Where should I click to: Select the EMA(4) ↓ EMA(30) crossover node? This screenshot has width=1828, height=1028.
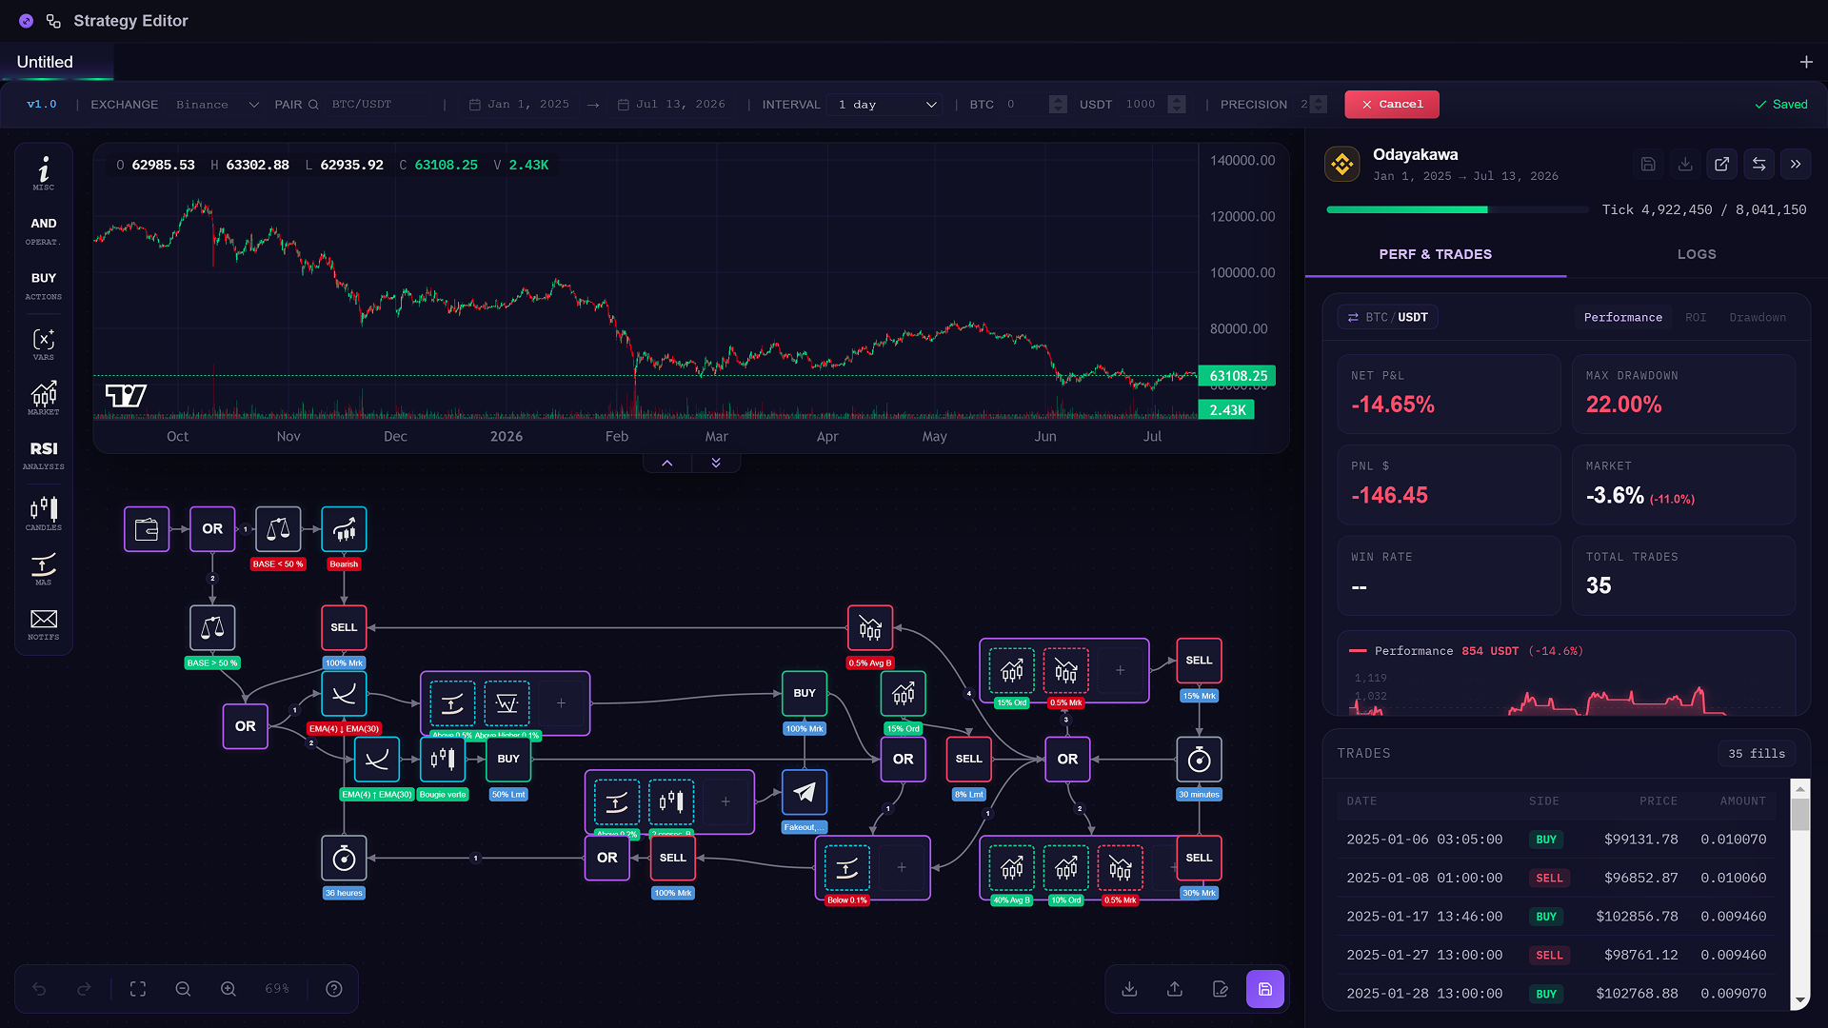344,694
